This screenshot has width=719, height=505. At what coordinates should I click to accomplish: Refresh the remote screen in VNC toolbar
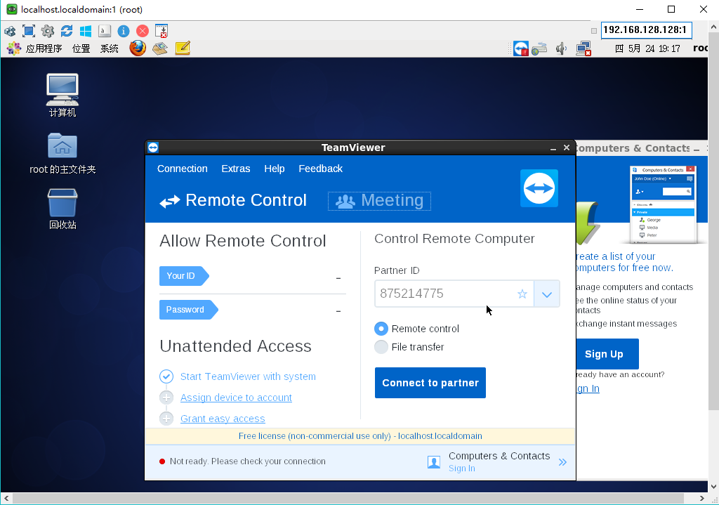click(x=67, y=31)
